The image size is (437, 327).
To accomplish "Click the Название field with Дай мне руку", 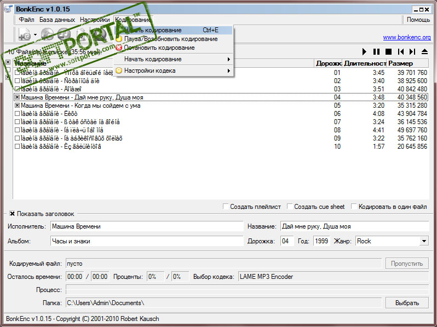I will click(354, 226).
